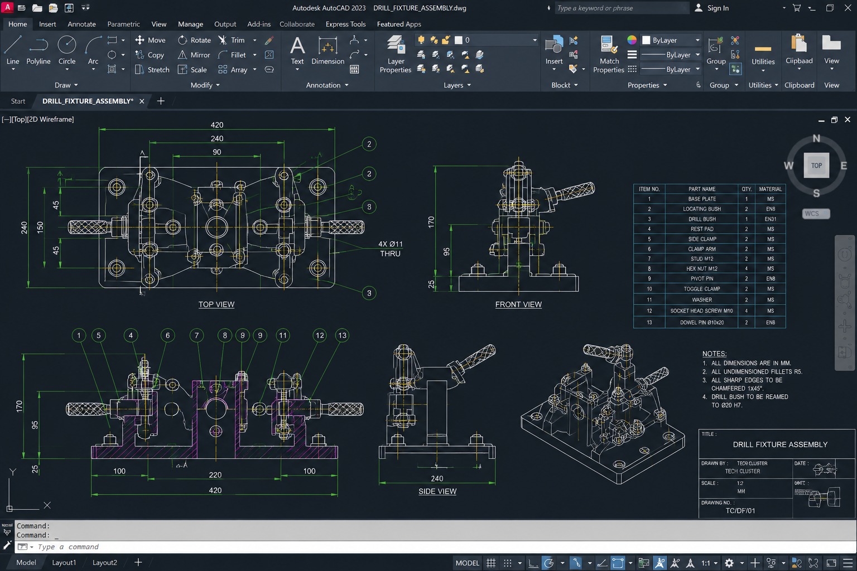This screenshot has width=857, height=571.
Task: Toggle isometric drafting in status bar
Action: 575,563
